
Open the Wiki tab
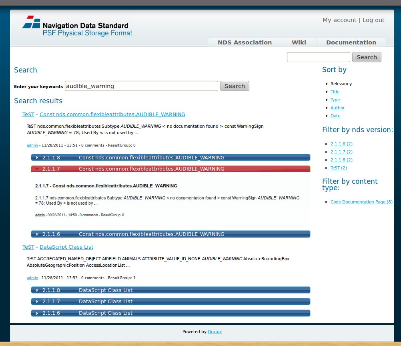[x=299, y=42]
